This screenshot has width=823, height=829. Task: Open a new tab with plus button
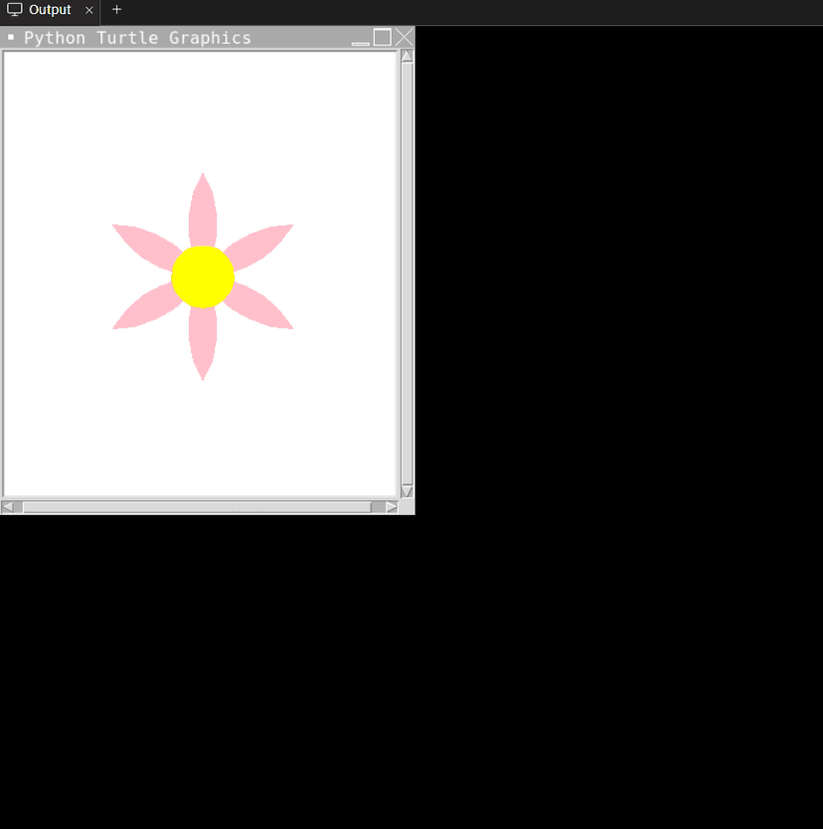(116, 10)
